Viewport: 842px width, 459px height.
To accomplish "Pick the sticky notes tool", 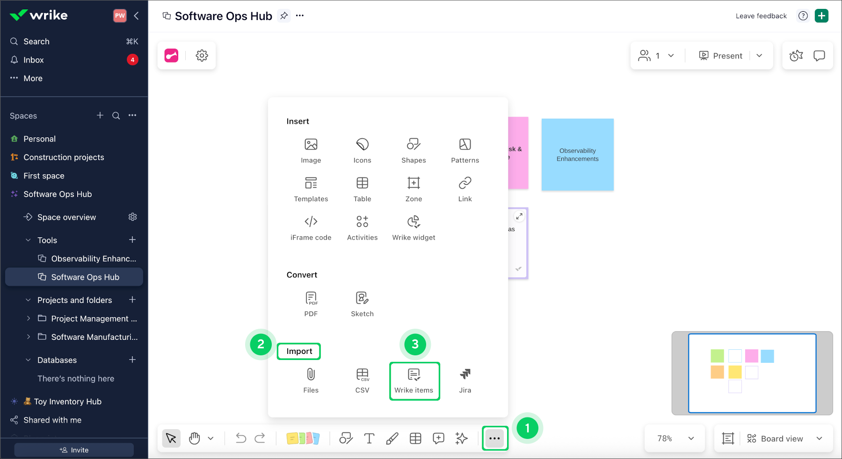I will 303,438.
